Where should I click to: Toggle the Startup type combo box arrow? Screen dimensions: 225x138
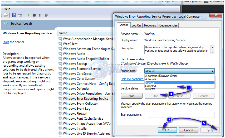[x=212, y=71]
